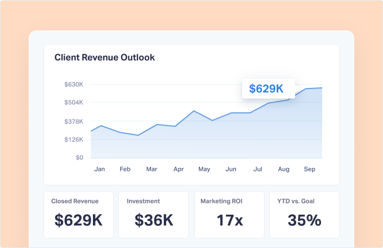This screenshot has height=248, width=383.
Task: Click the Client Revenue Outlook title
Action: pos(105,57)
